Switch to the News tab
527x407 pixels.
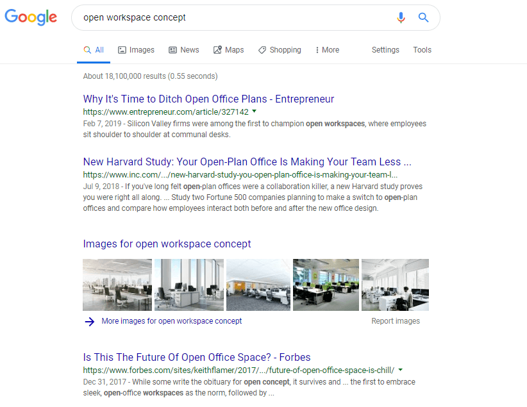(184, 50)
